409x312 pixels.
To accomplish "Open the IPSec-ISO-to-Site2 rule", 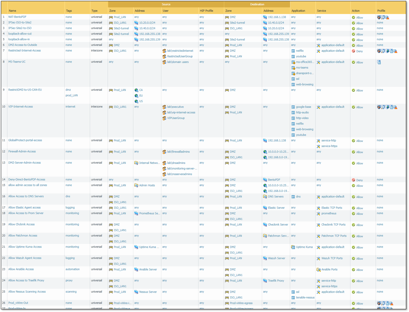I will (x=20, y=22).
